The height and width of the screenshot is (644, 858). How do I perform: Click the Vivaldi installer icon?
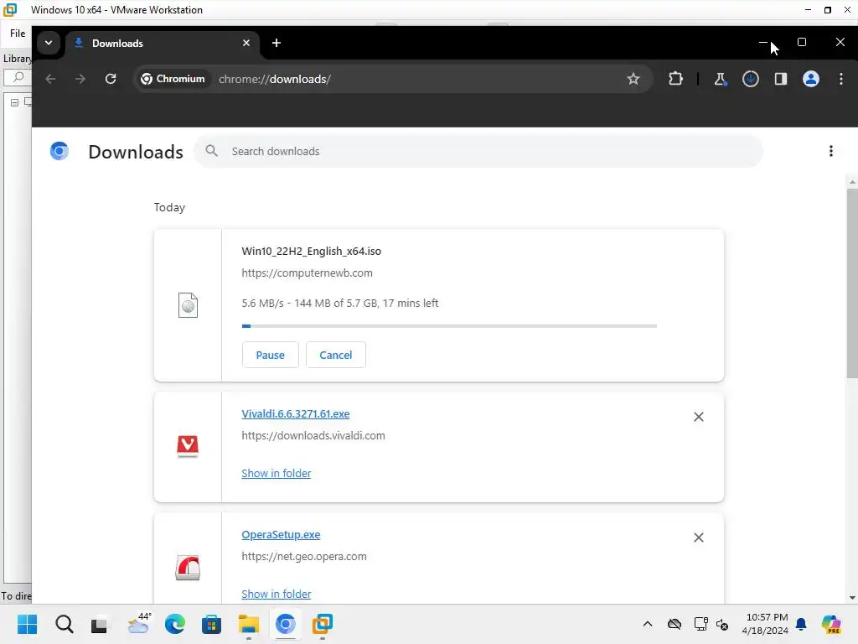[x=188, y=446]
